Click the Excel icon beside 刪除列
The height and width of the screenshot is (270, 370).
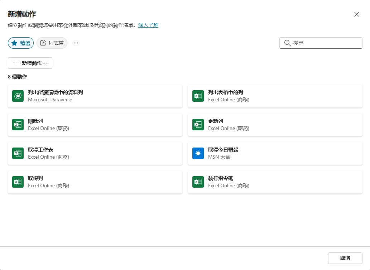click(x=18, y=125)
